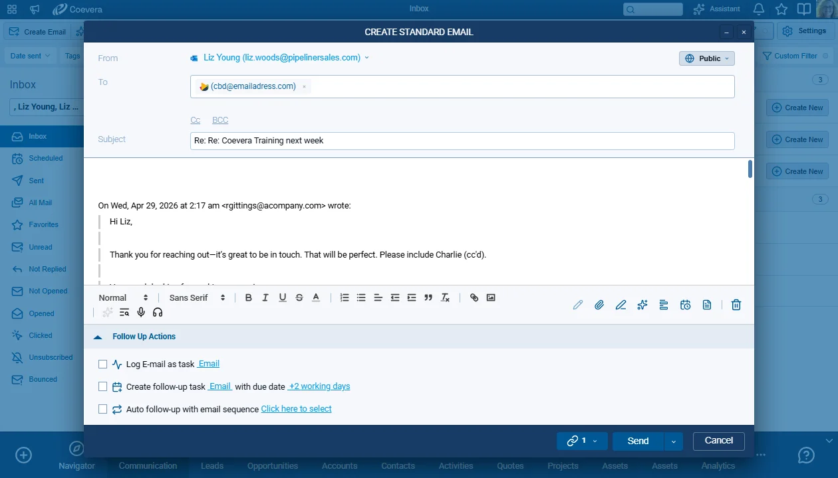Image resolution: width=838 pixels, height=478 pixels.
Task: Click the calendar schedule icon in the toolbar
Action: (x=686, y=305)
